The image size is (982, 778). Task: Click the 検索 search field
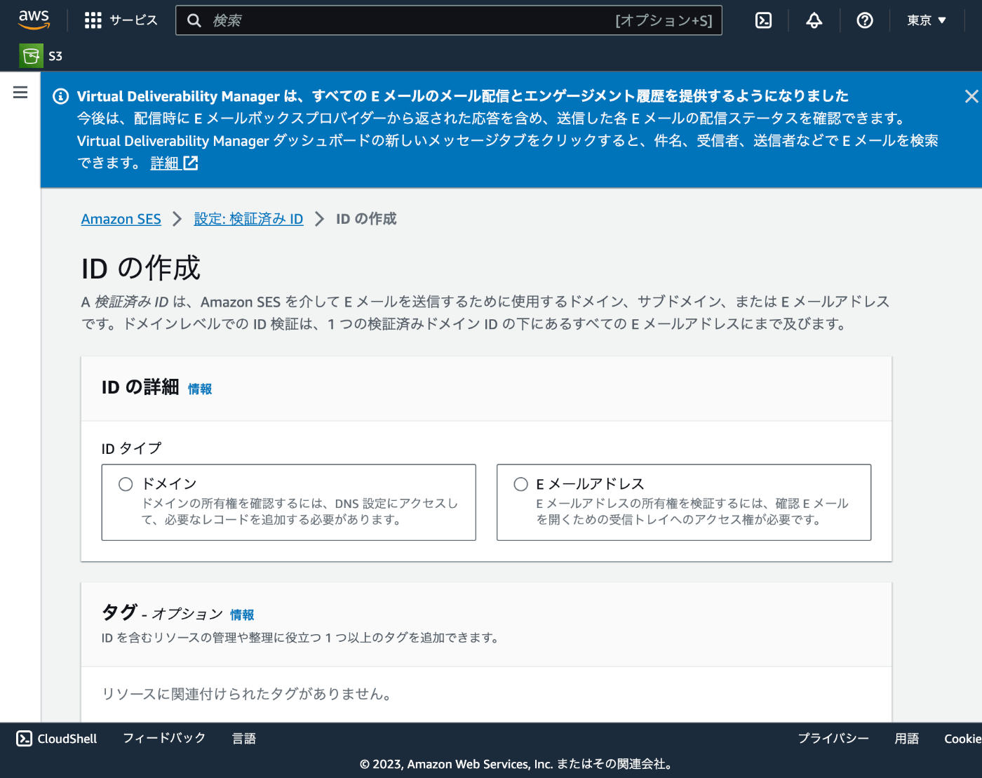(449, 20)
